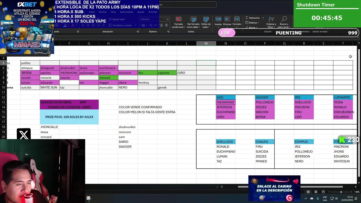
Task: Open Datos ribbon tab
Action: tap(92, 12)
